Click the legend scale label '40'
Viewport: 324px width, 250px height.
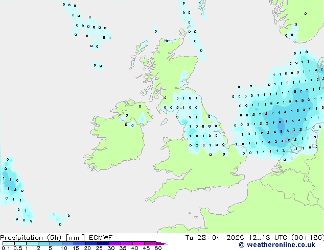[x=135, y=248]
